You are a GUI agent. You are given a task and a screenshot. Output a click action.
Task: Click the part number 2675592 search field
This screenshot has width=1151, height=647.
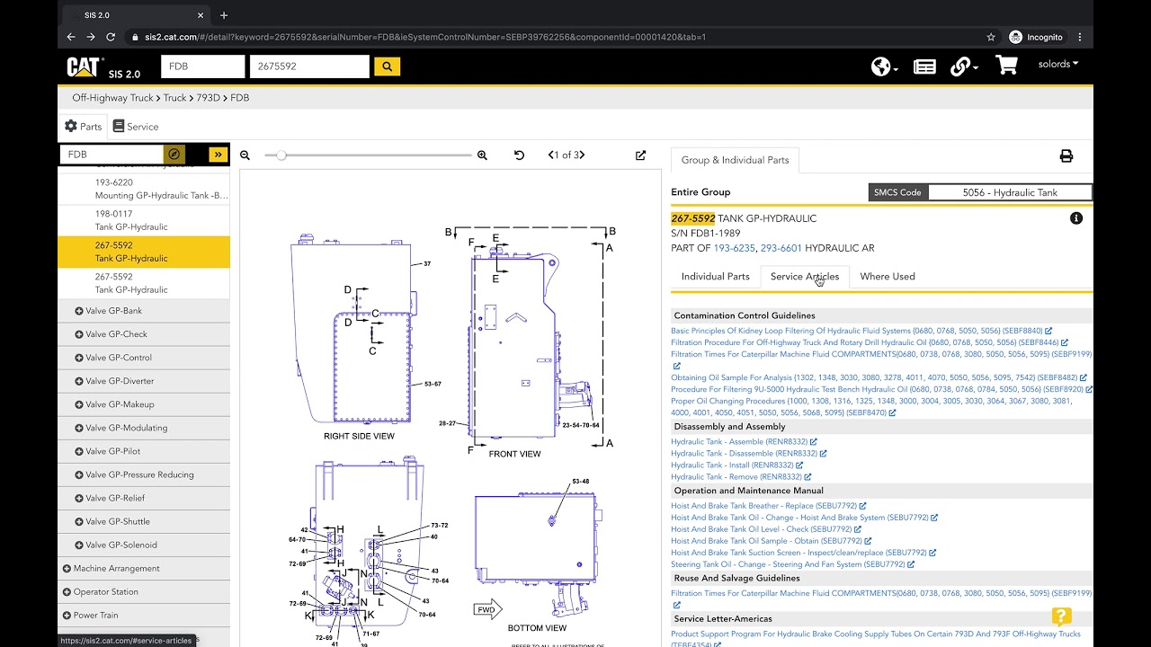click(x=309, y=66)
